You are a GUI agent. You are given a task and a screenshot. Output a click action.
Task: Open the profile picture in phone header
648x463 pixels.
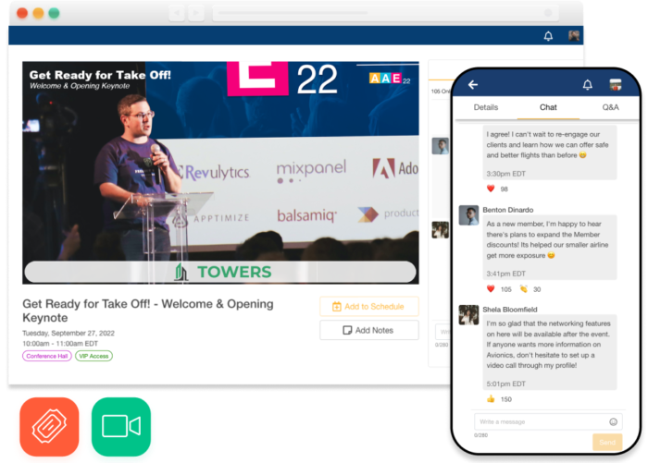[616, 84]
